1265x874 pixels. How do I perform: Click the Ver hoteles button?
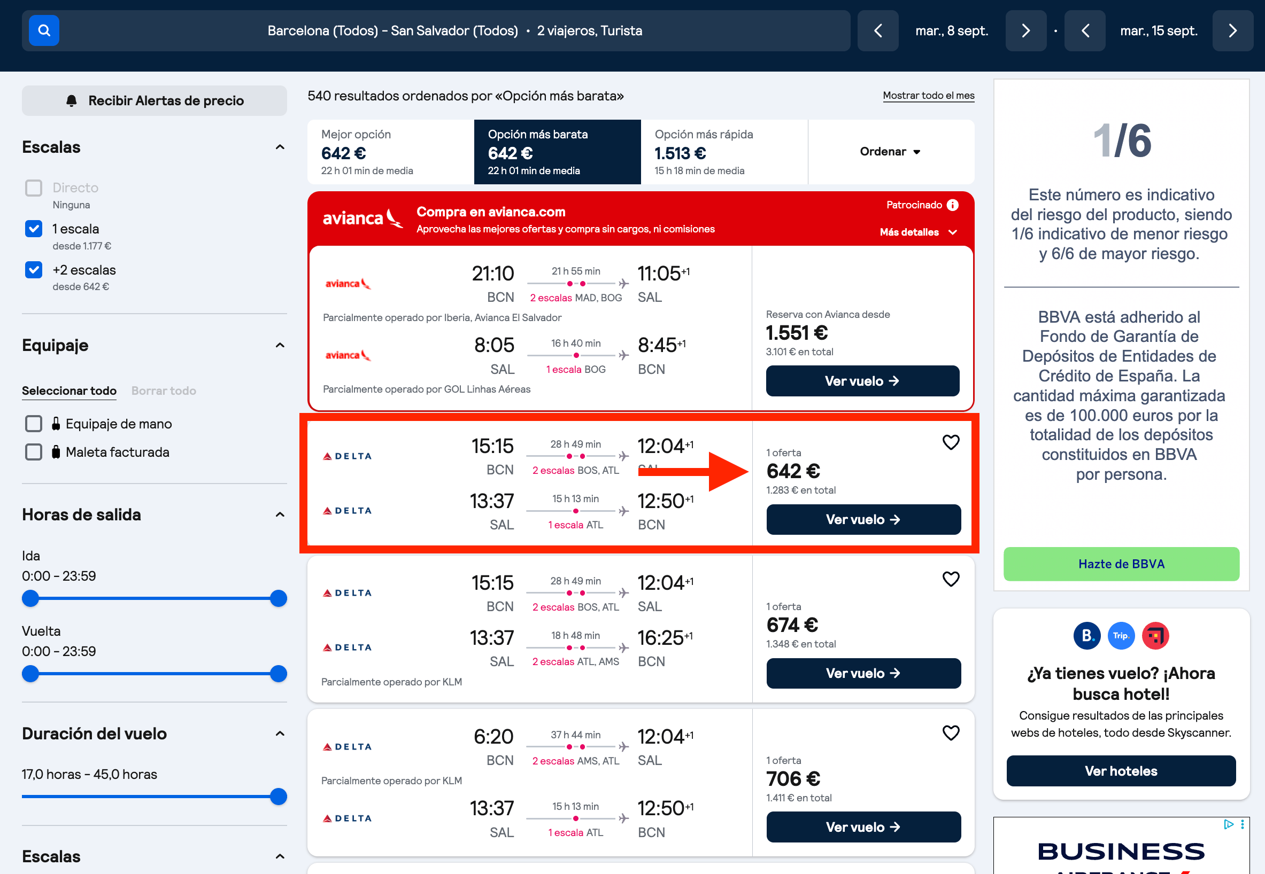[x=1121, y=771]
